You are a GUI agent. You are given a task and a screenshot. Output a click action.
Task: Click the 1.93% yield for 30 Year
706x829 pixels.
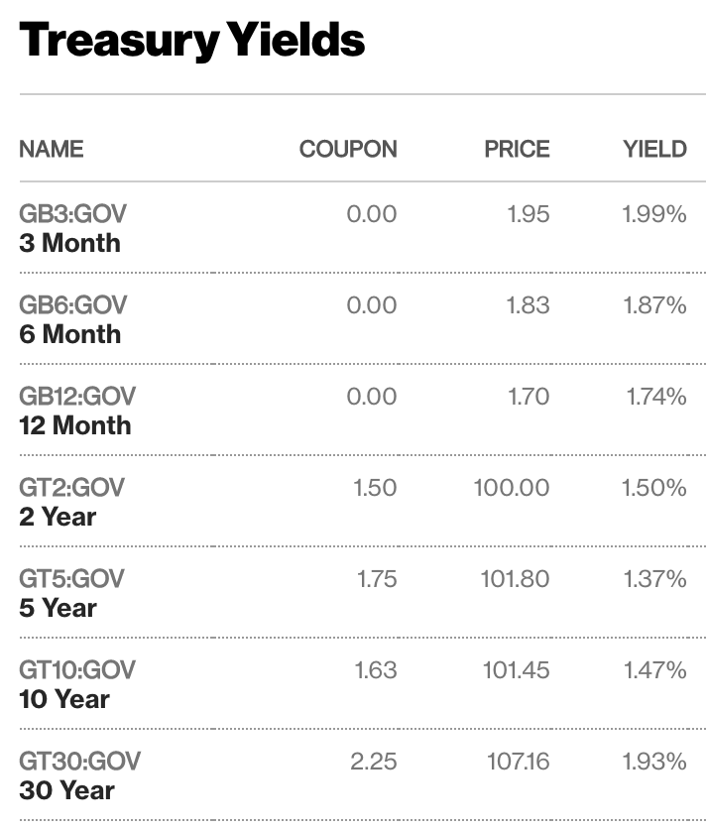click(x=654, y=762)
